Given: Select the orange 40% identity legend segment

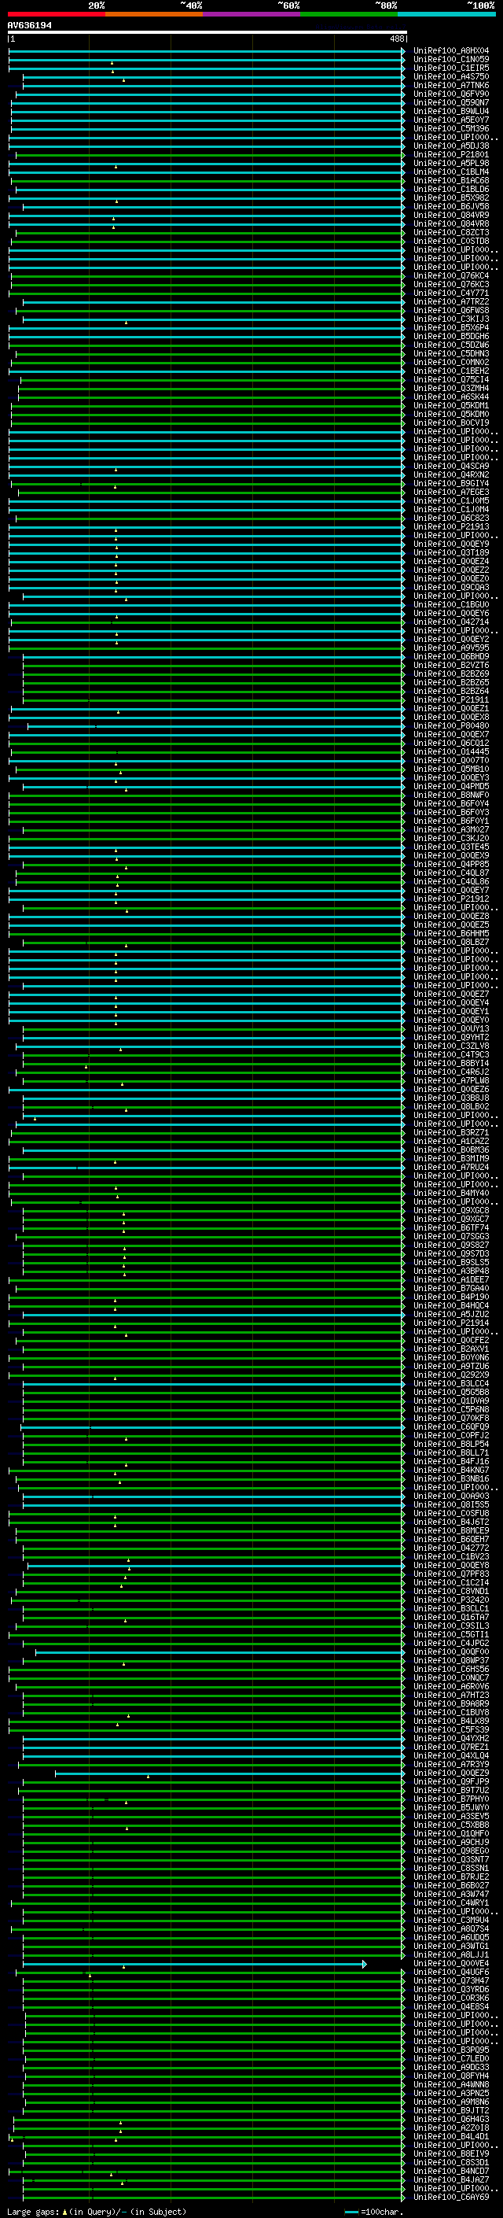Looking at the screenshot, I should 154,14.
